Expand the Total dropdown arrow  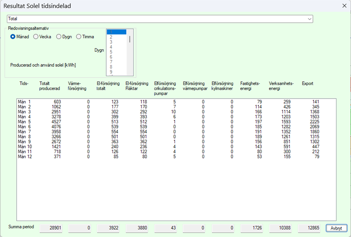tap(310, 19)
